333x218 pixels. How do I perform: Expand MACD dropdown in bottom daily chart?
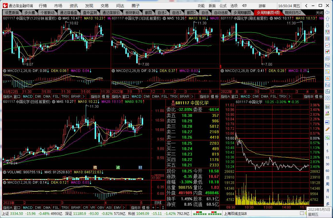coord(5,182)
